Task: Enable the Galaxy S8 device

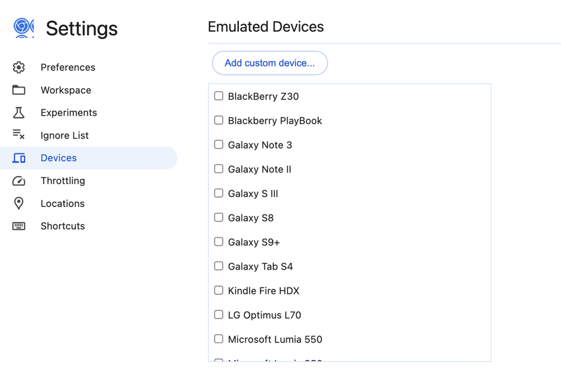Action: [219, 217]
